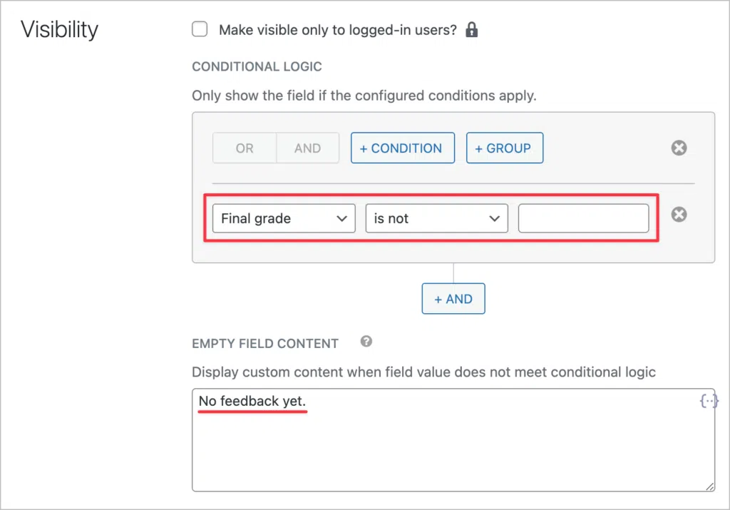This screenshot has width=730, height=510.
Task: Add a new condition with + CONDITION
Action: click(402, 148)
